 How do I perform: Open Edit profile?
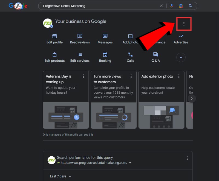click(54, 39)
